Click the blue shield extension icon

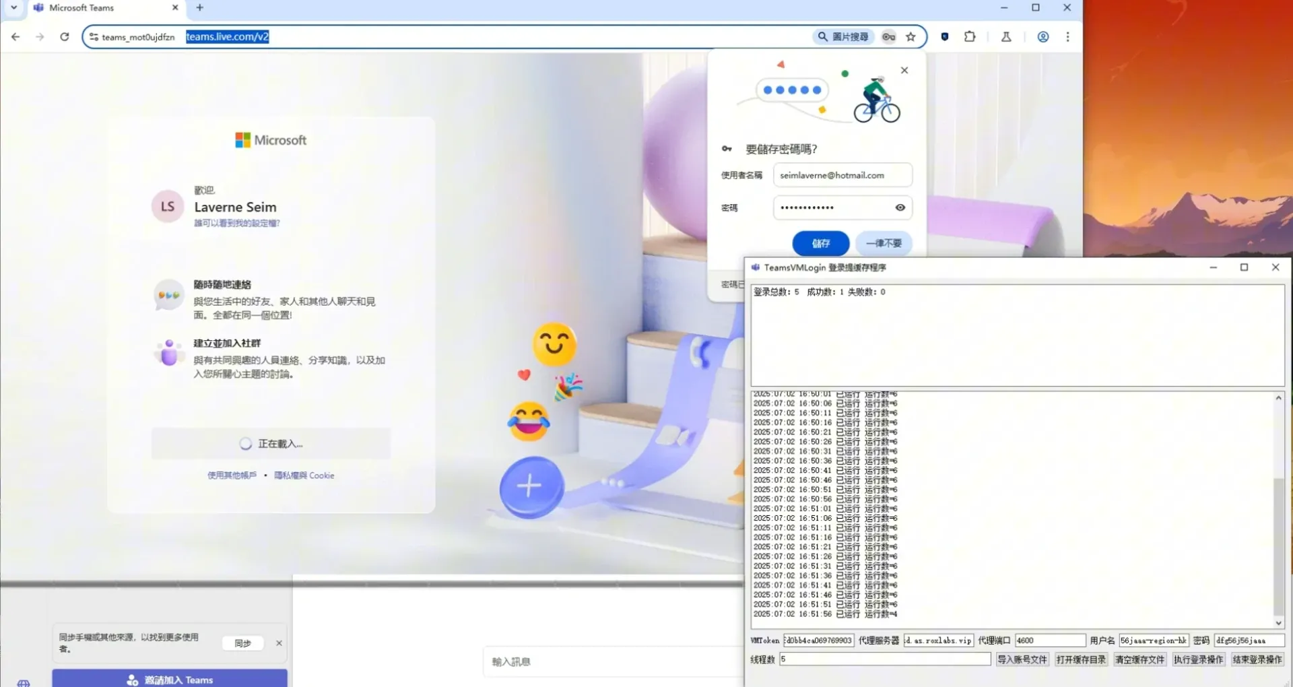point(945,37)
